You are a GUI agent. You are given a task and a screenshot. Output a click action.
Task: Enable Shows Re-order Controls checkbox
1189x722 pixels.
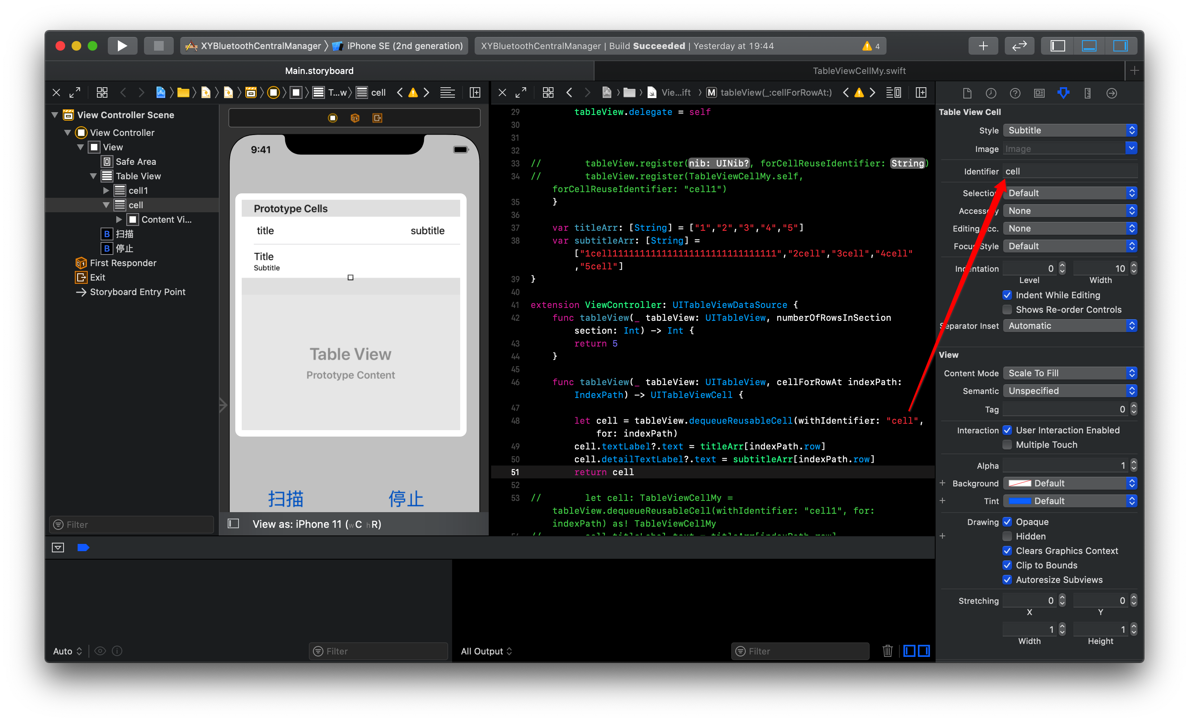click(x=1007, y=310)
